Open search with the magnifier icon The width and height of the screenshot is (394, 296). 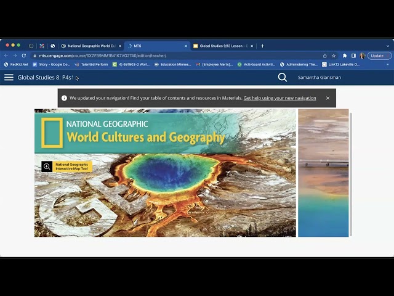pos(283,77)
